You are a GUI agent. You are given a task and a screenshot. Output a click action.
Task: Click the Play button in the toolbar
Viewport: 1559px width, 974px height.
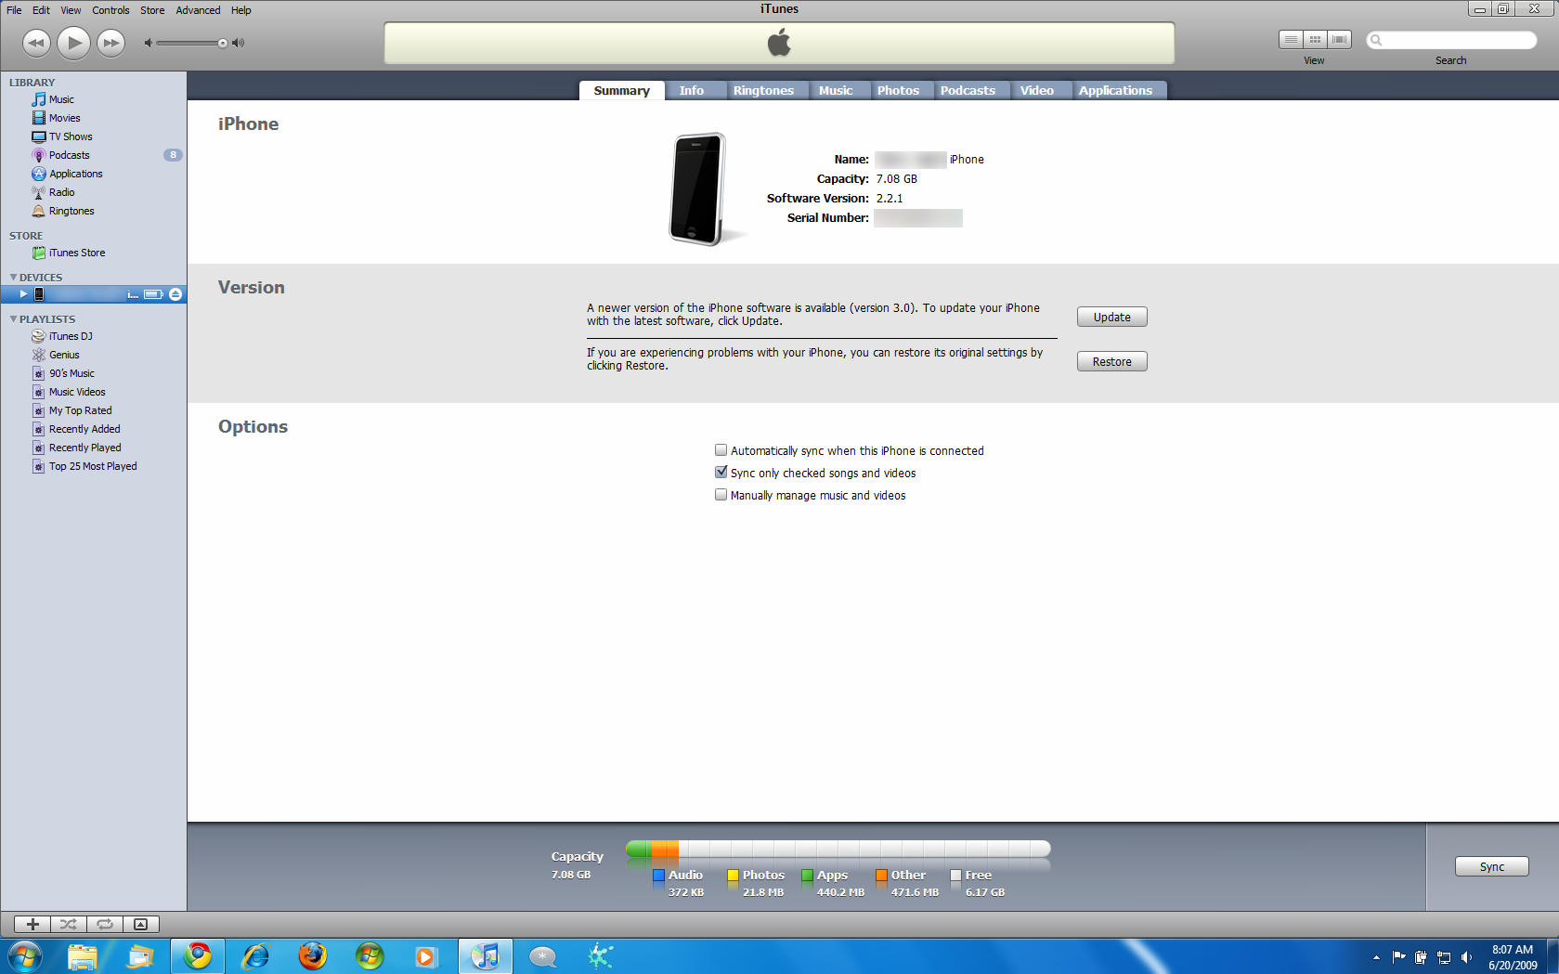tap(73, 43)
